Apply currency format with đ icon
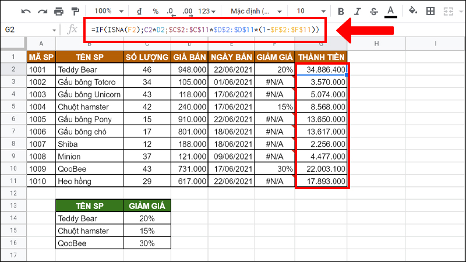The width and height of the screenshot is (466, 262). 139,11
